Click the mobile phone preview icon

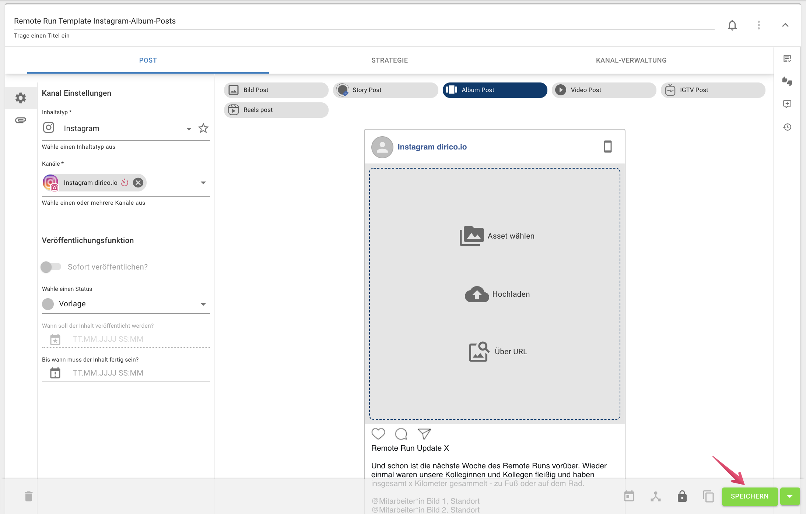pyautogui.click(x=608, y=147)
